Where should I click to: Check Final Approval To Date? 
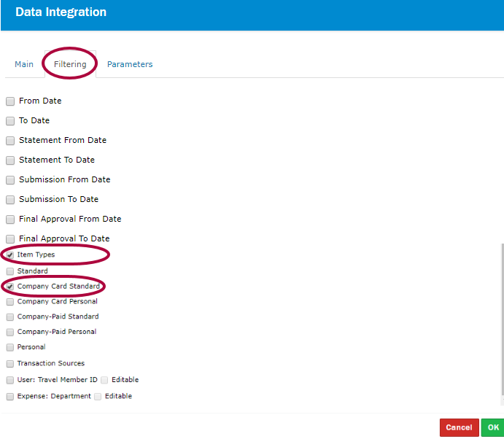[10, 239]
